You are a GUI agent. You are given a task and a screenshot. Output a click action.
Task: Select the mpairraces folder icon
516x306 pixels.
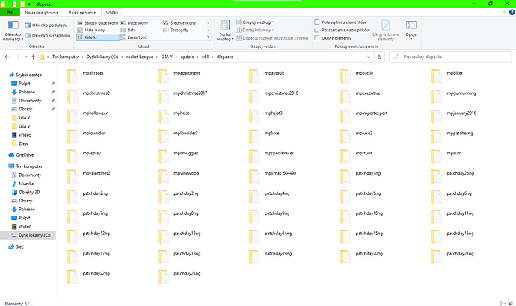pos(72,77)
